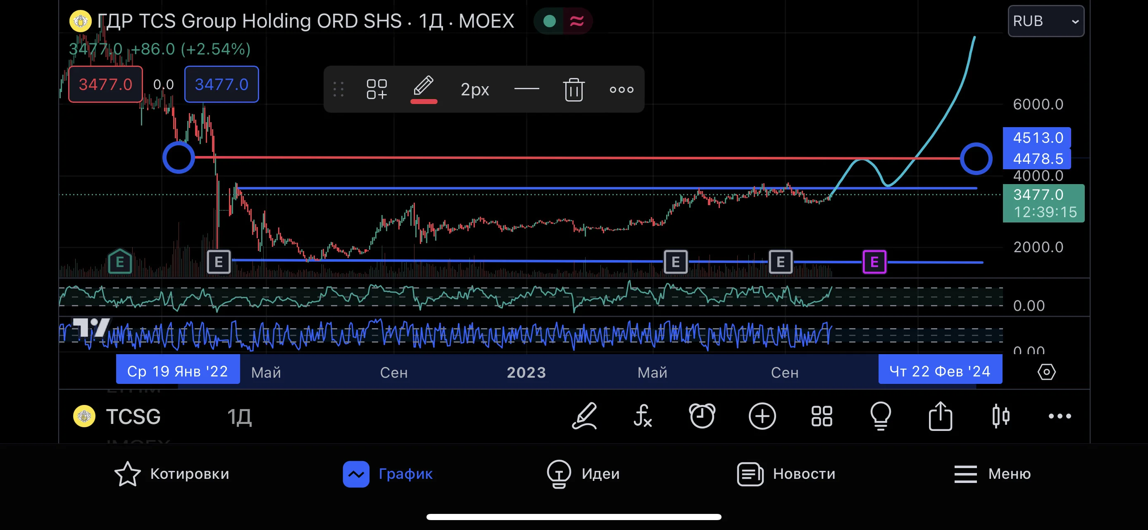Tap the blue buy price 3477.0 button
The height and width of the screenshot is (530, 1148).
pos(222,84)
